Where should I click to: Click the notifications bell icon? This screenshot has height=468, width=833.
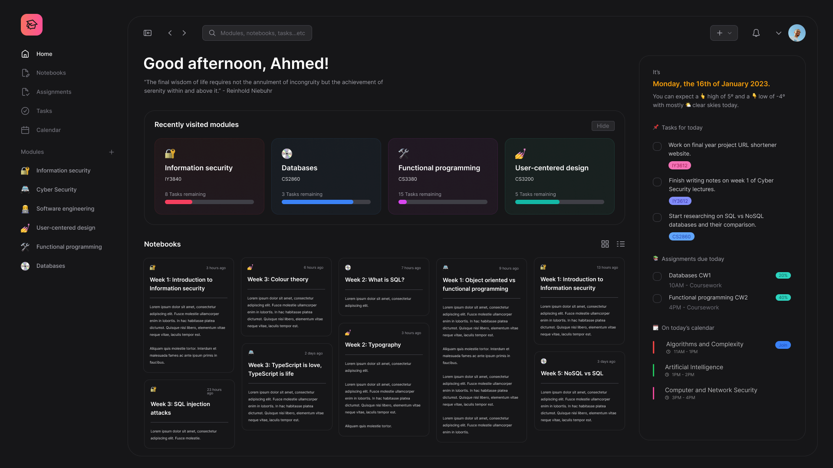[x=755, y=33]
